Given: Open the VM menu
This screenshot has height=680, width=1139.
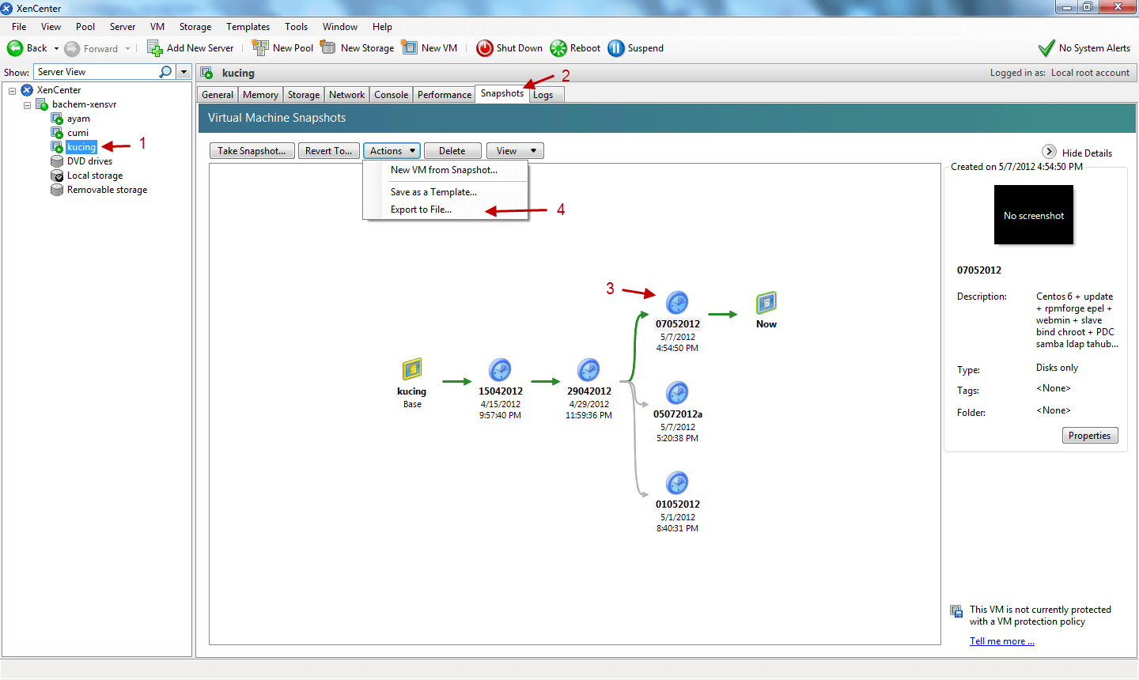Looking at the screenshot, I should (157, 27).
